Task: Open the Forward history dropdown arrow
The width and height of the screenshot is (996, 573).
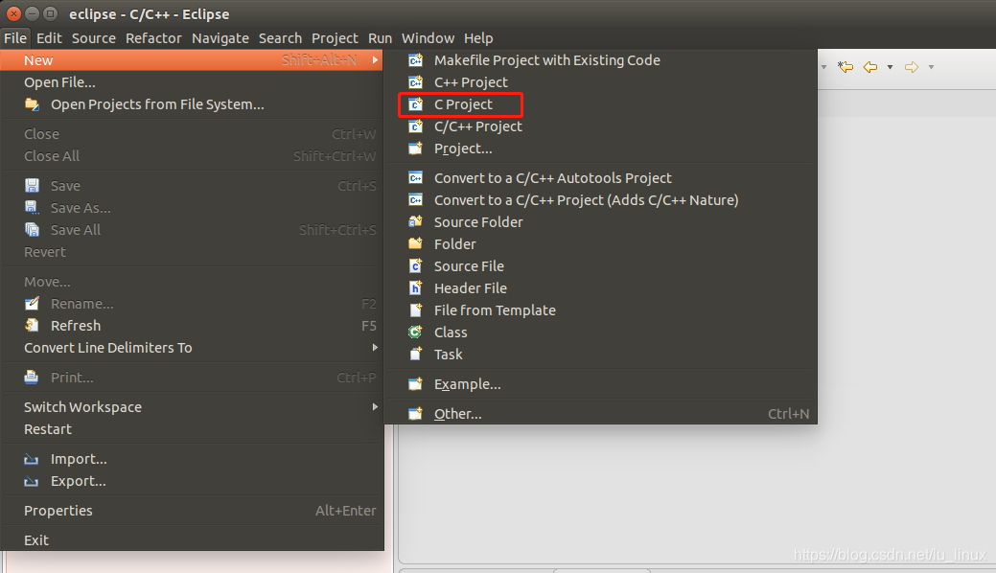Action: tap(931, 67)
